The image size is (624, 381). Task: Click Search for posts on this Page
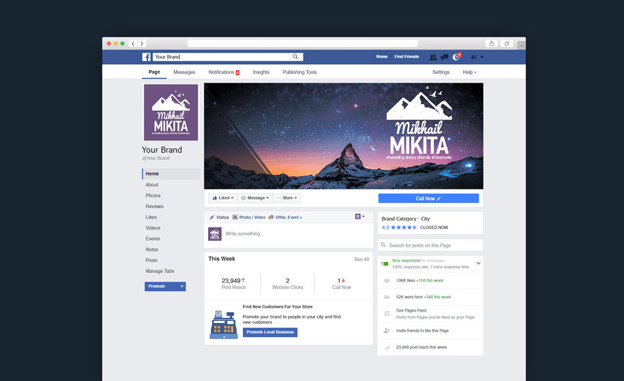point(430,246)
